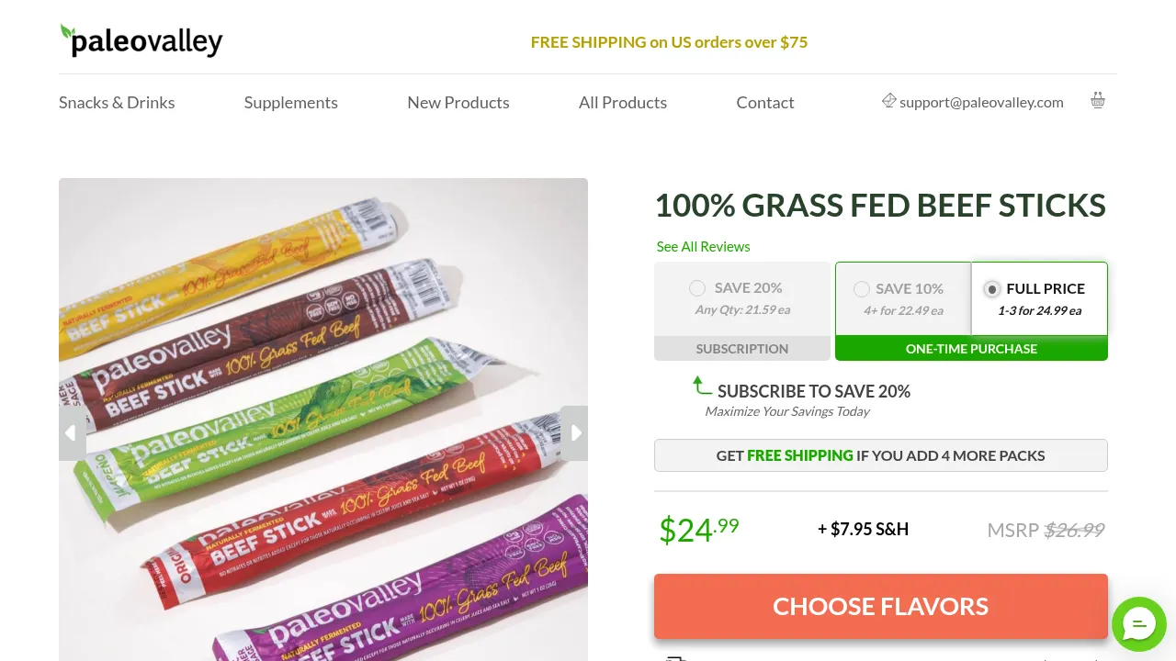Click the green subscribe arrow icon

702,386
